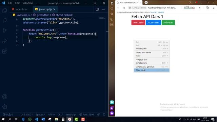Screen dimensions: 217x122
Task: Choose Sayfada arama in context menu
Action: (152, 63)
